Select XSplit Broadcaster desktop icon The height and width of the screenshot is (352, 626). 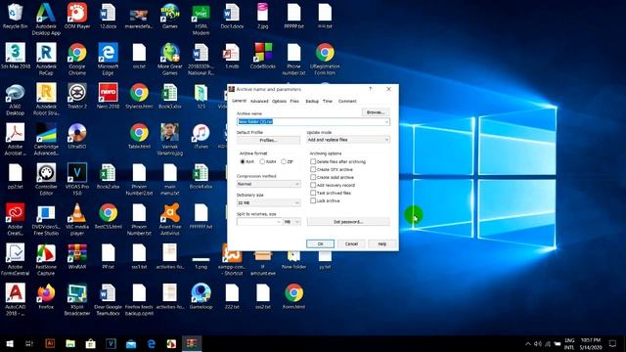click(77, 299)
